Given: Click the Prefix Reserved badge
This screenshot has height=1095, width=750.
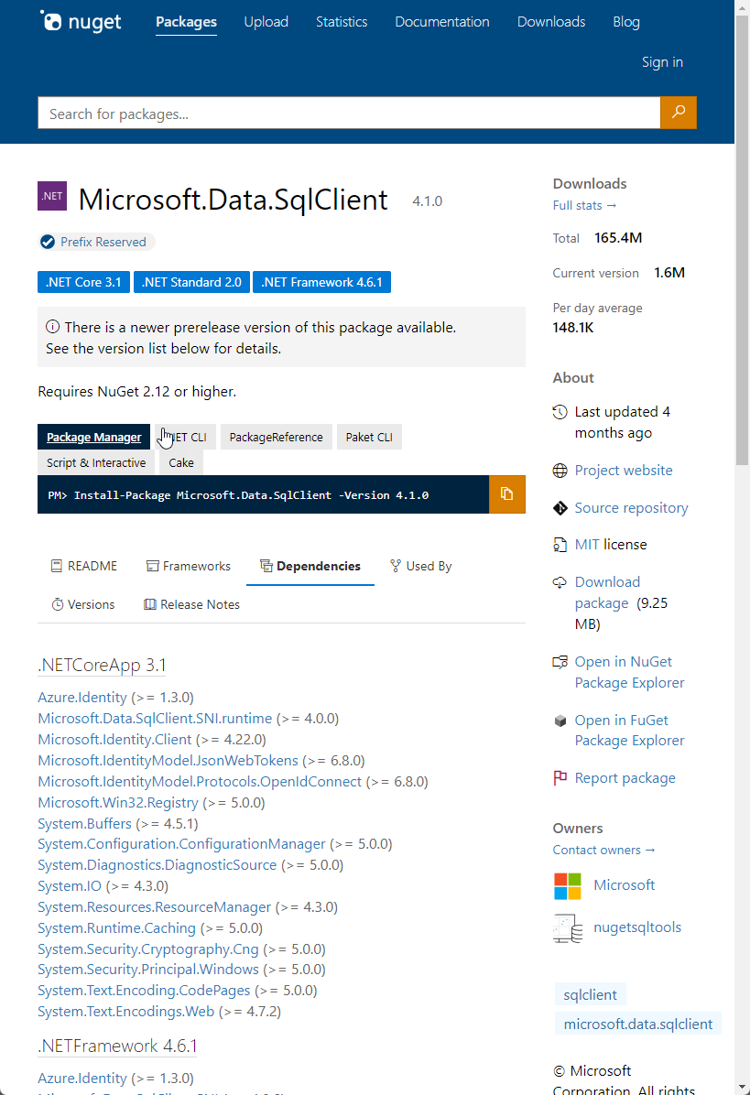Looking at the screenshot, I should (x=94, y=242).
